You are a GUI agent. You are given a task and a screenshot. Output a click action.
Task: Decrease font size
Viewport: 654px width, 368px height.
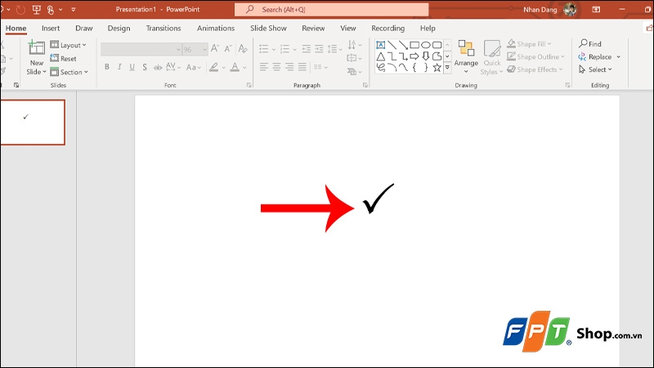click(x=228, y=49)
